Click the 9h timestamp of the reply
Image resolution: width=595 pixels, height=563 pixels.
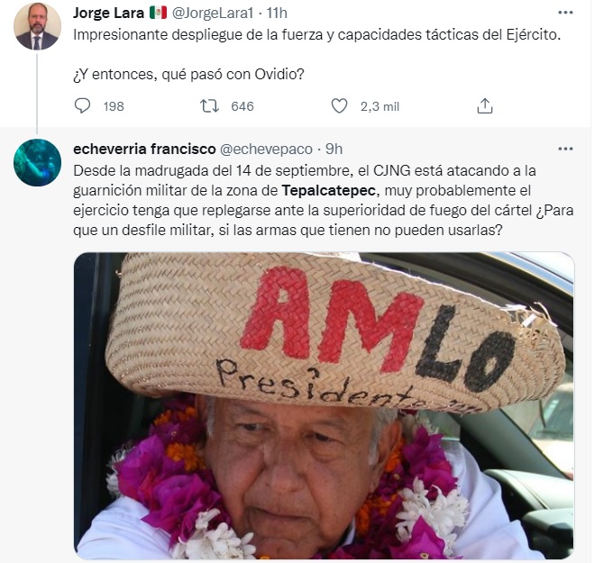click(334, 150)
